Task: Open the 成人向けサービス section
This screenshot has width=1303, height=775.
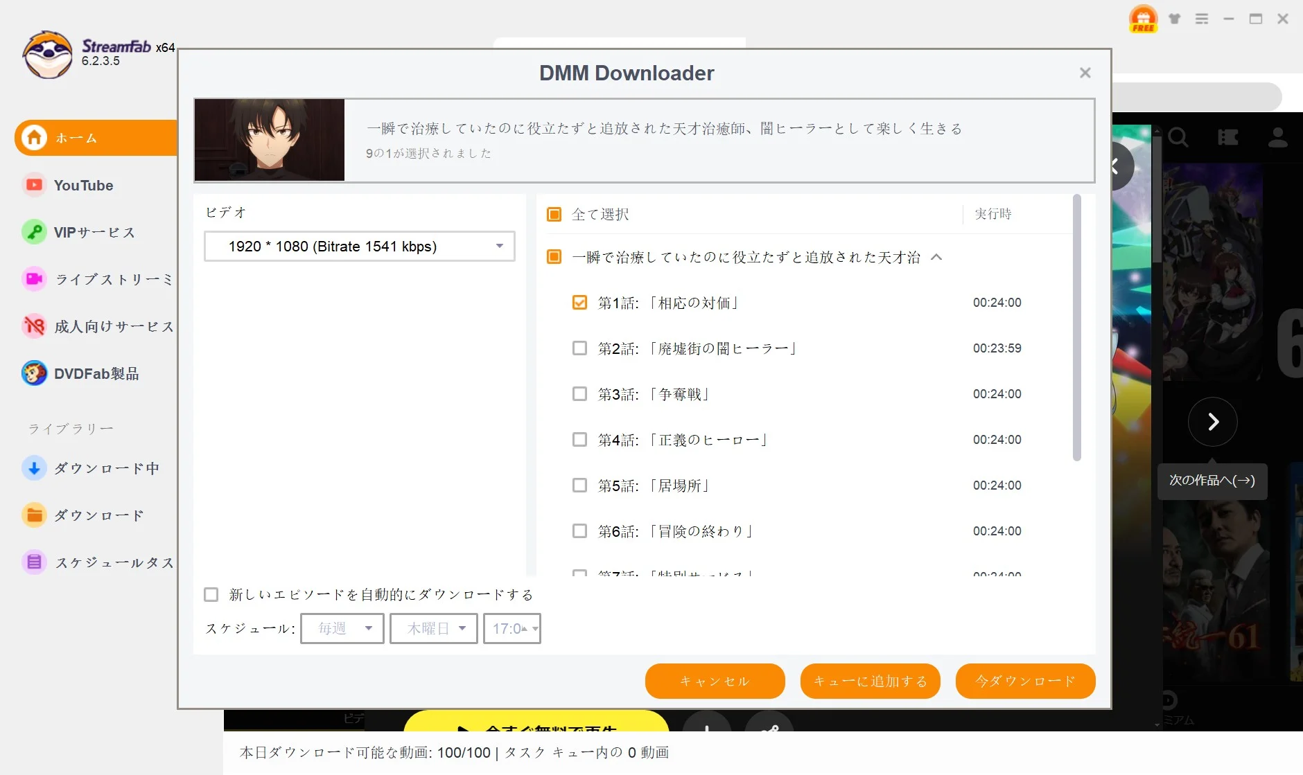Action: [113, 326]
